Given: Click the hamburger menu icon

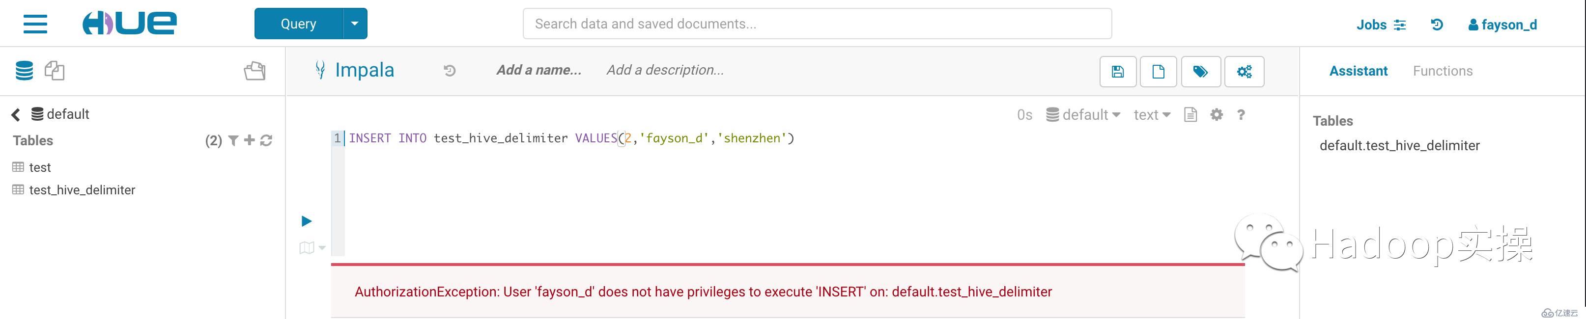Looking at the screenshot, I should pyautogui.click(x=35, y=24).
